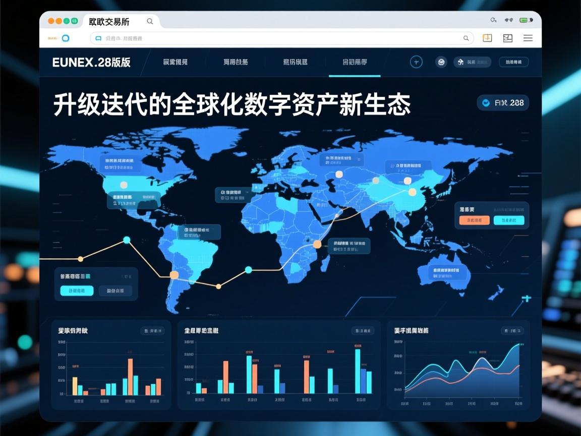The height and width of the screenshot is (436, 581).
Task: Click the tallest cyan bar in the middle chart
Action: click(x=358, y=371)
